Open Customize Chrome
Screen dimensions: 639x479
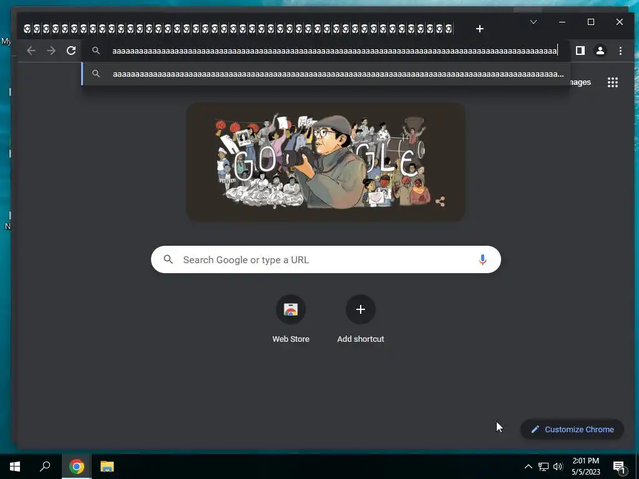(x=572, y=429)
